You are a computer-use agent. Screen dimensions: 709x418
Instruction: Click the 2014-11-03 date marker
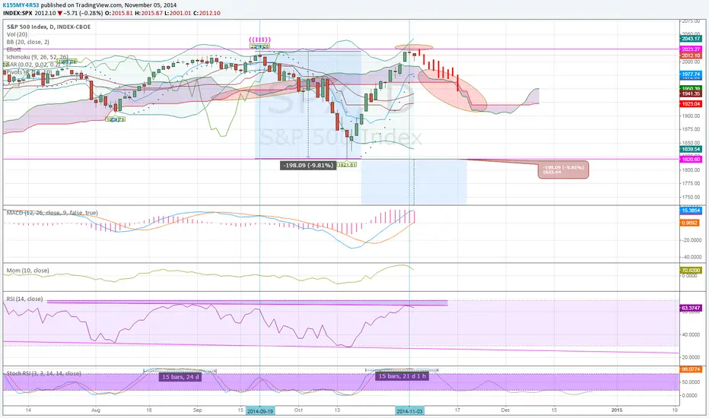[x=409, y=410]
